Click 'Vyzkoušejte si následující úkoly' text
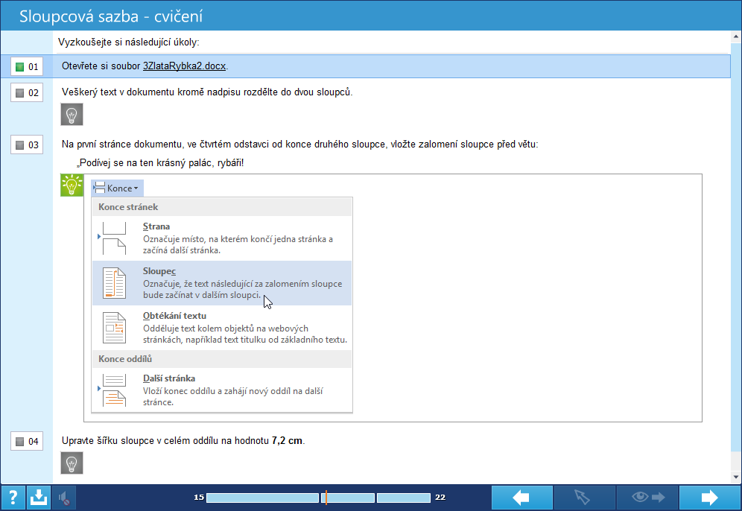This screenshot has height=511, width=742. (x=128, y=42)
